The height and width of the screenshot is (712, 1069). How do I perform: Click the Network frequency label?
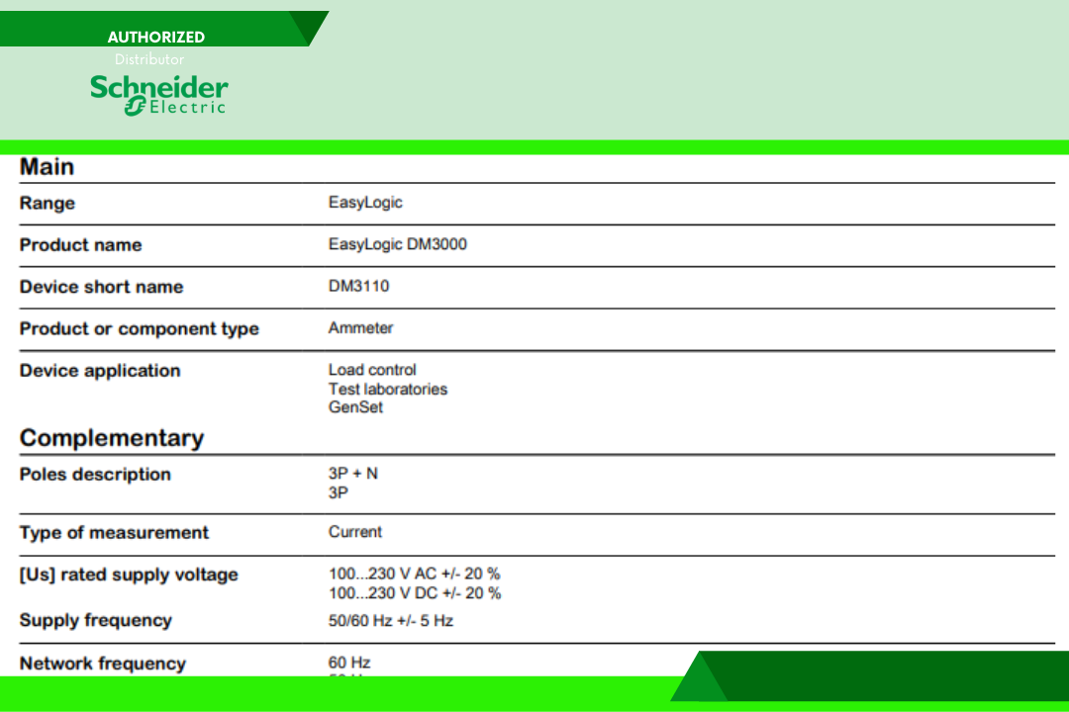click(x=103, y=664)
